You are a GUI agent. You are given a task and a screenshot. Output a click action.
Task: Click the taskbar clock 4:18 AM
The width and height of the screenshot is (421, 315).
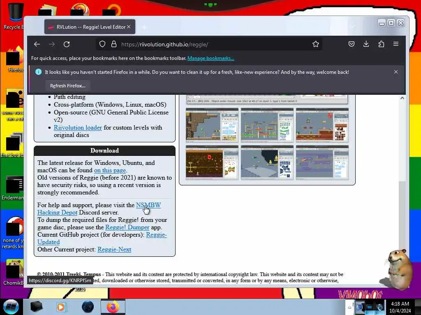click(x=400, y=307)
